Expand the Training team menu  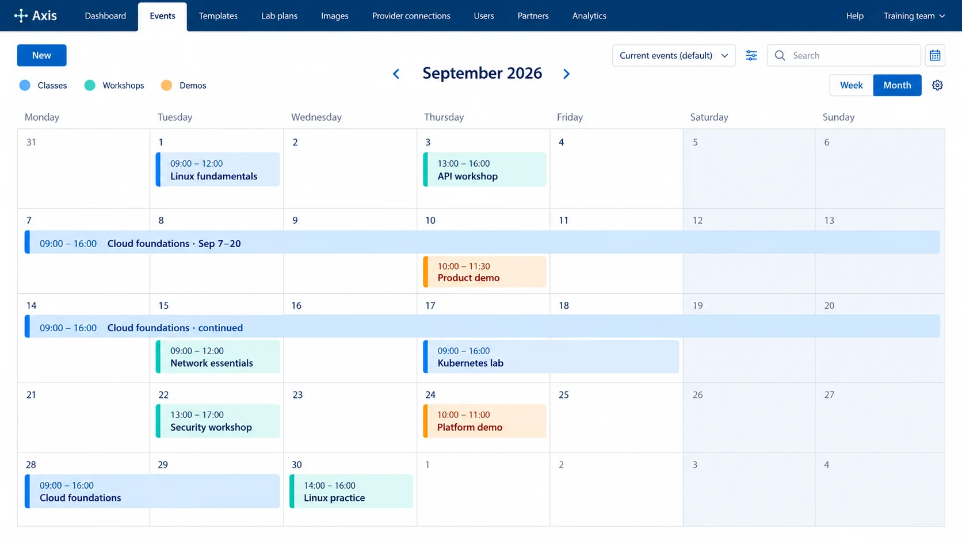(x=914, y=16)
